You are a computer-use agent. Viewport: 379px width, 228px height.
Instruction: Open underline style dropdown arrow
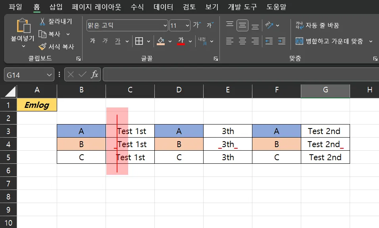click(127, 41)
